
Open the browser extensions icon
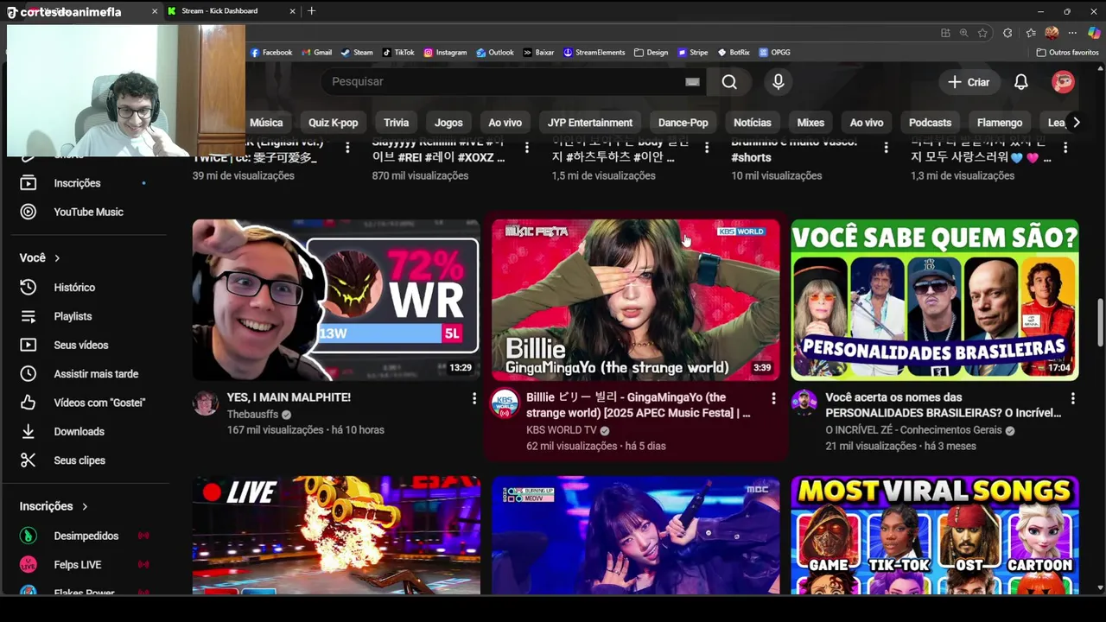click(x=1007, y=33)
